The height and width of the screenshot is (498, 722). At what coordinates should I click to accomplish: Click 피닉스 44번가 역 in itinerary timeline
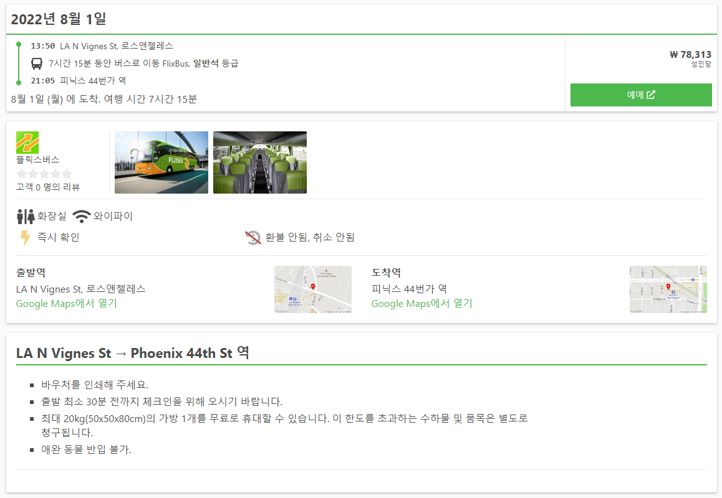tap(93, 81)
